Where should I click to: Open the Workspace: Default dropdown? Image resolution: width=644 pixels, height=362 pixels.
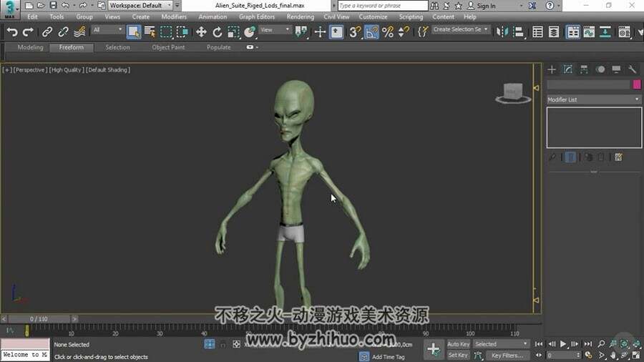point(140,5)
